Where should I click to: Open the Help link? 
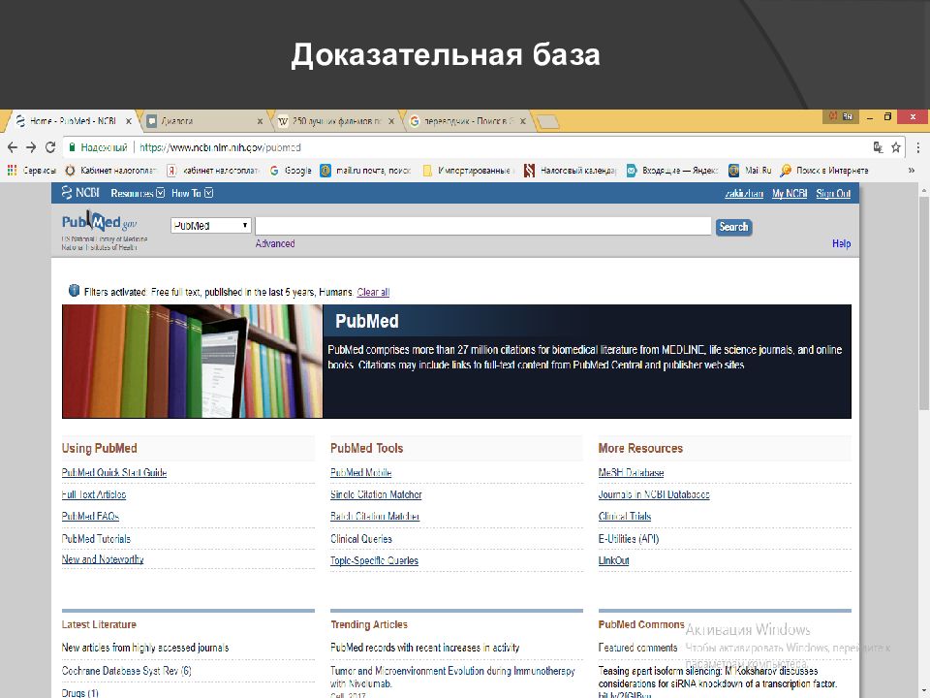click(x=841, y=243)
